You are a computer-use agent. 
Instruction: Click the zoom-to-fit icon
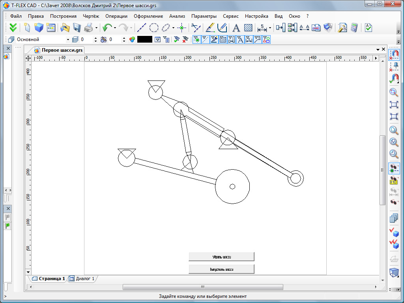(x=394, y=104)
